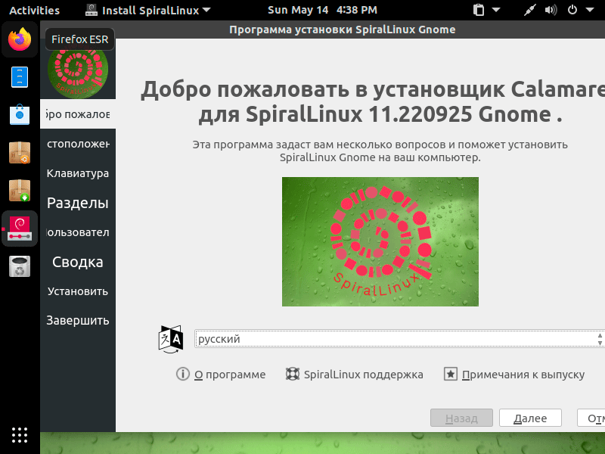Click the volume speaker tray icon
Image resolution: width=605 pixels, height=454 pixels.
point(551,10)
